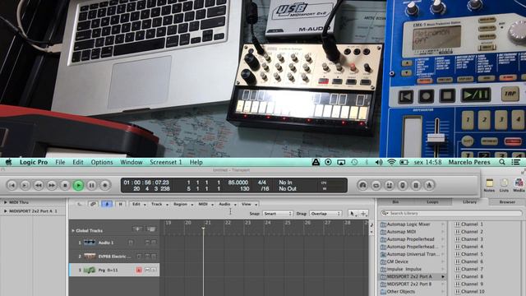
Task: Mute the Prg 0=11 track
Action: click(147, 270)
